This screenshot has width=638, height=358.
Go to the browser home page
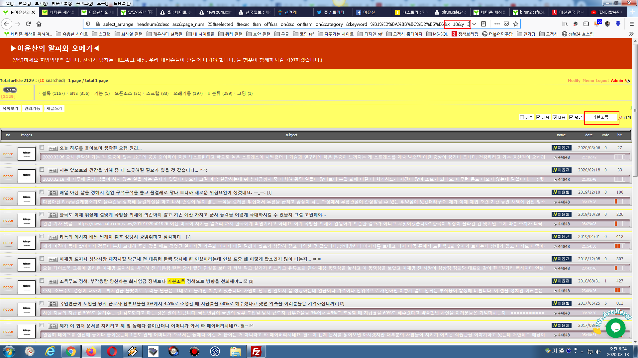point(39,24)
